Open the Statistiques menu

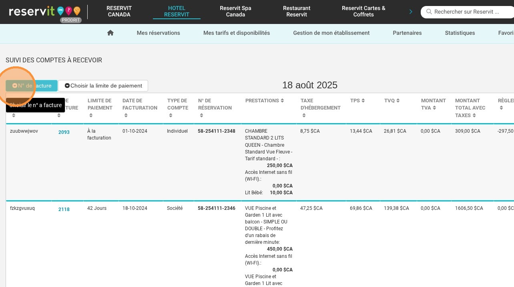(460, 33)
